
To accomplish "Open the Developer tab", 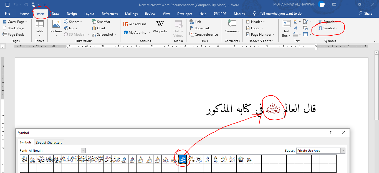I will (x=185, y=14).
